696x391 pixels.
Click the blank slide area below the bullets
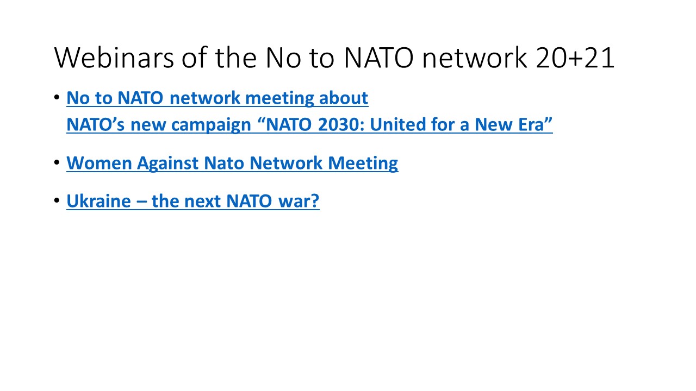click(348, 299)
